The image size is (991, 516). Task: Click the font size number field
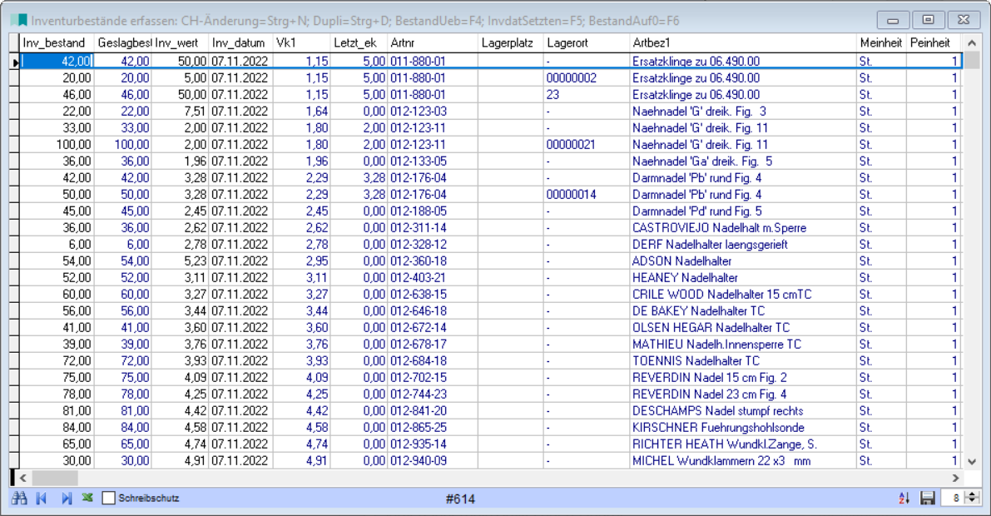coord(953,499)
